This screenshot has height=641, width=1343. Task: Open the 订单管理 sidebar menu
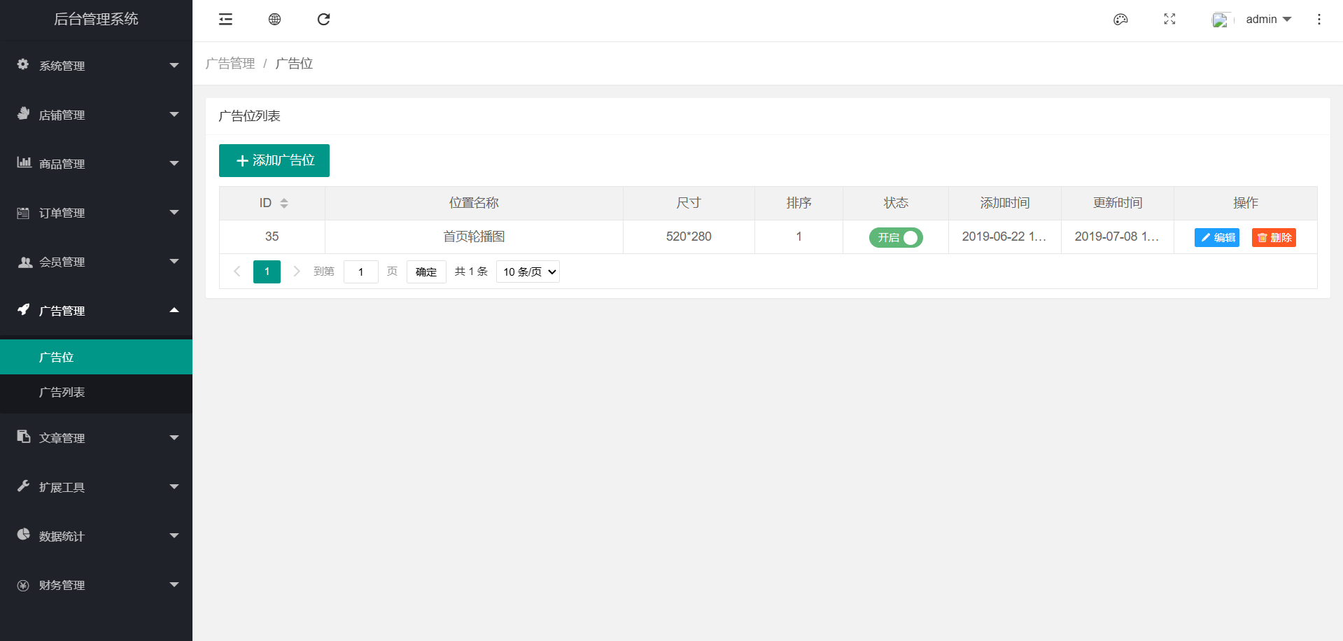pyautogui.click(x=96, y=213)
